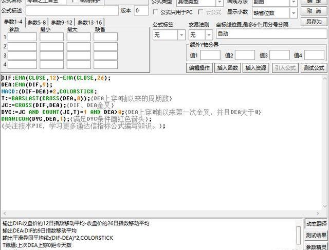Select the 参数9-12 tab
The image size is (329, 250).
pyautogui.click(x=63, y=22)
